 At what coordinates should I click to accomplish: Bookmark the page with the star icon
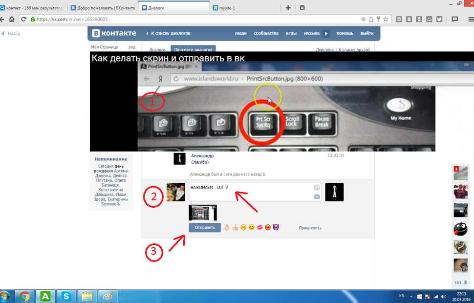click(386, 20)
